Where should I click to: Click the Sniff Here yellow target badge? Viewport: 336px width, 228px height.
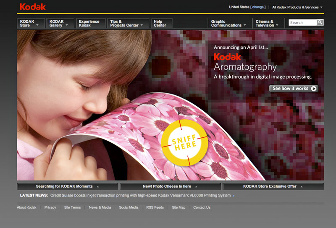tap(184, 143)
